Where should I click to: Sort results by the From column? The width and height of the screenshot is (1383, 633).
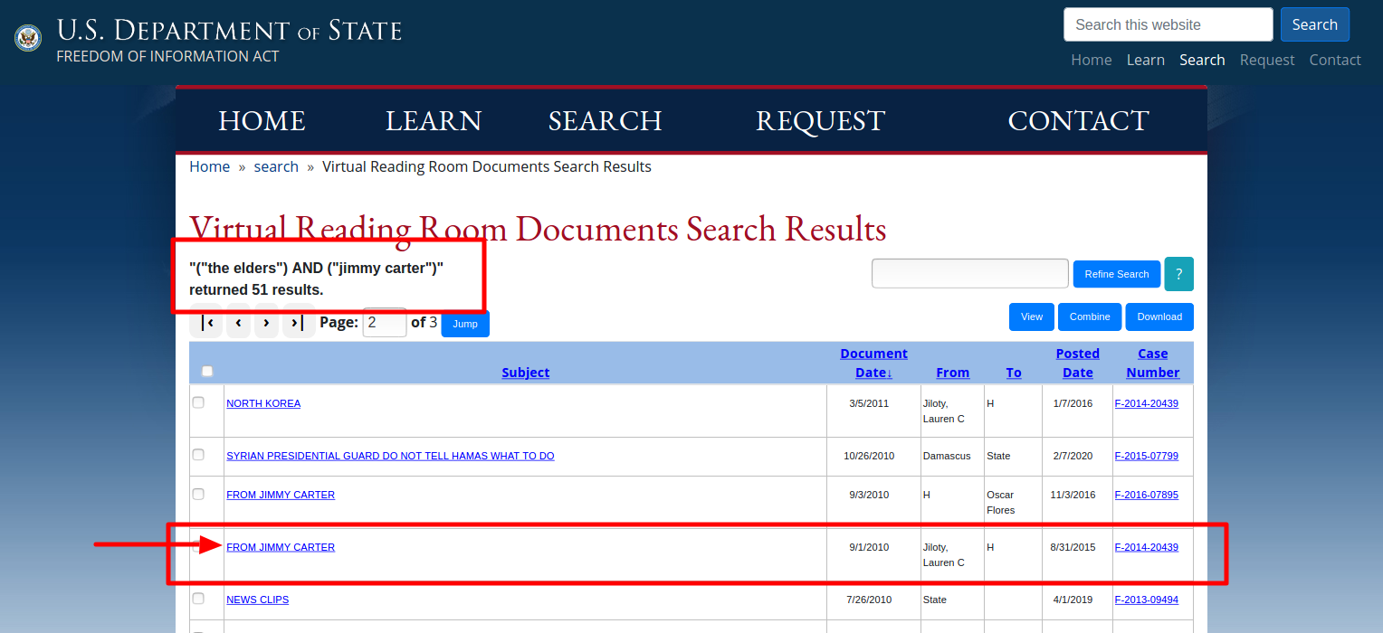tap(953, 373)
